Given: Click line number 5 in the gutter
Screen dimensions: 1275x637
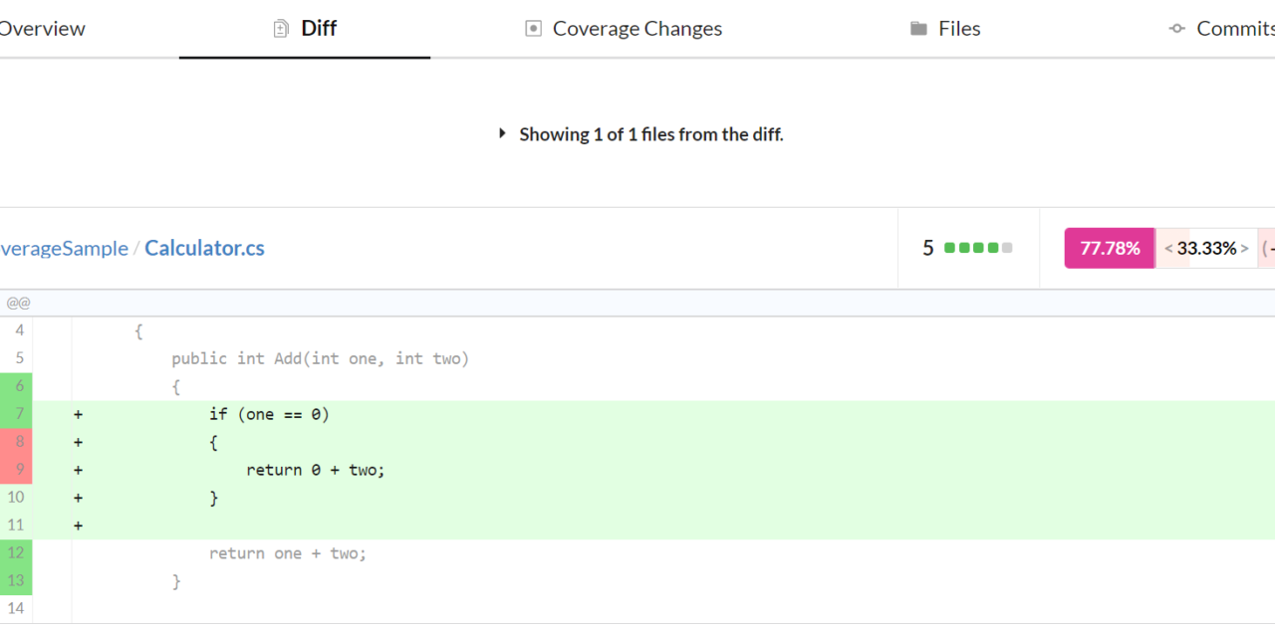Looking at the screenshot, I should point(18,358).
